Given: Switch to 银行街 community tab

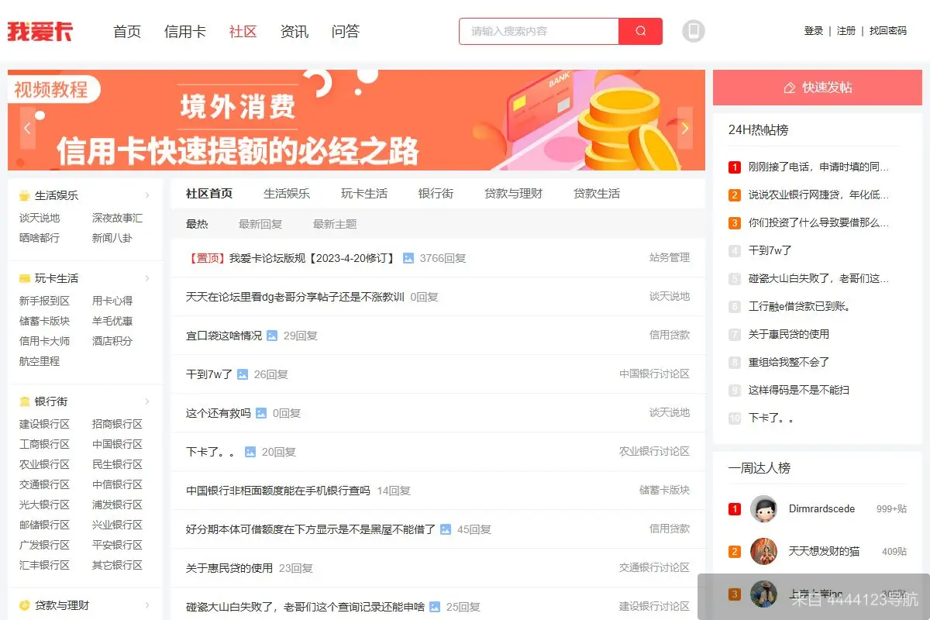Looking at the screenshot, I should pos(436,194).
